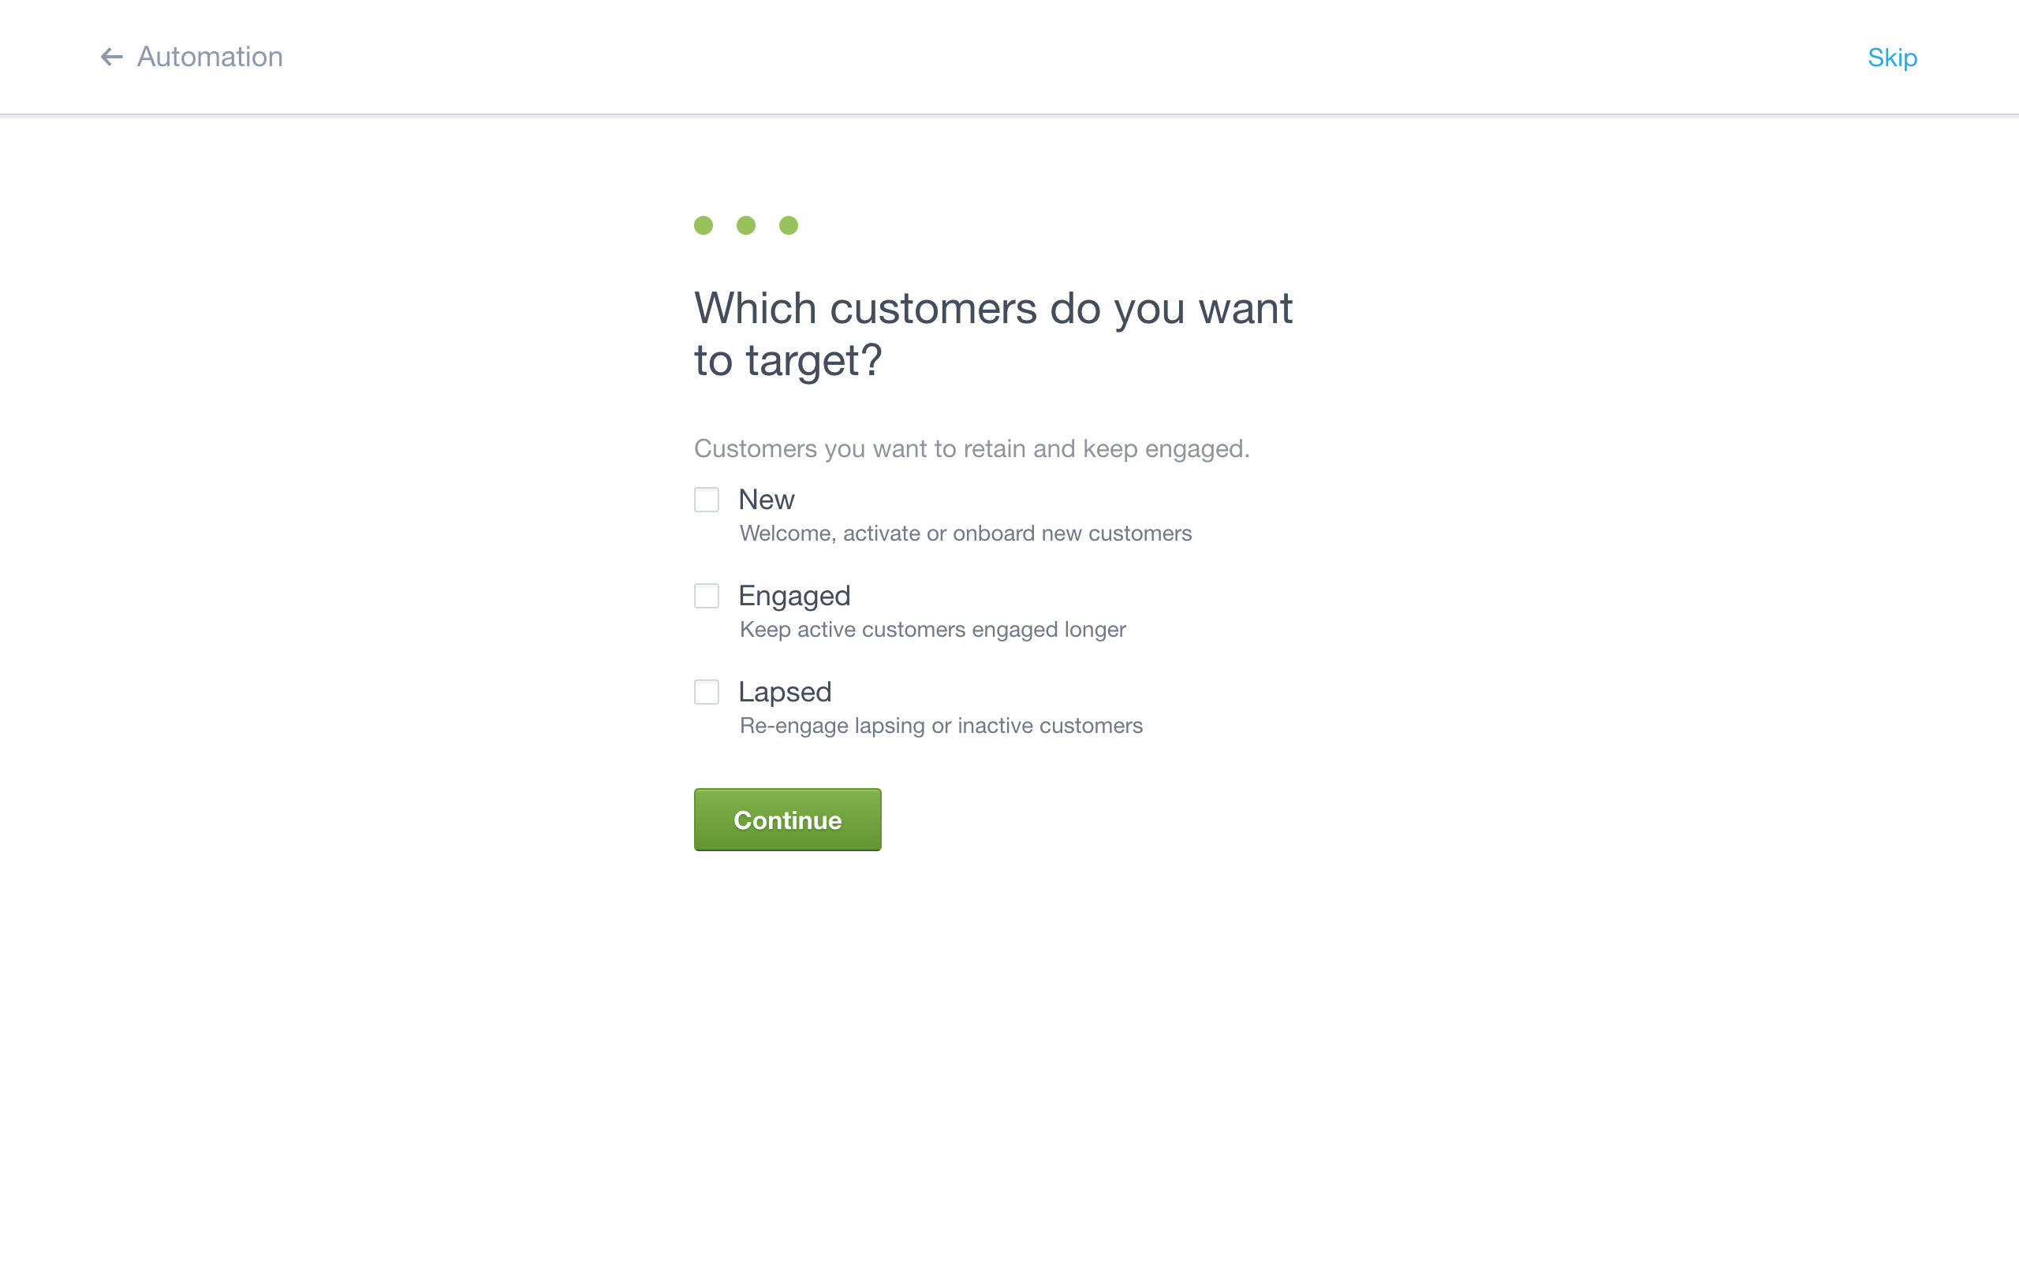Select the first green progress dot
2019x1261 pixels.
(x=703, y=225)
